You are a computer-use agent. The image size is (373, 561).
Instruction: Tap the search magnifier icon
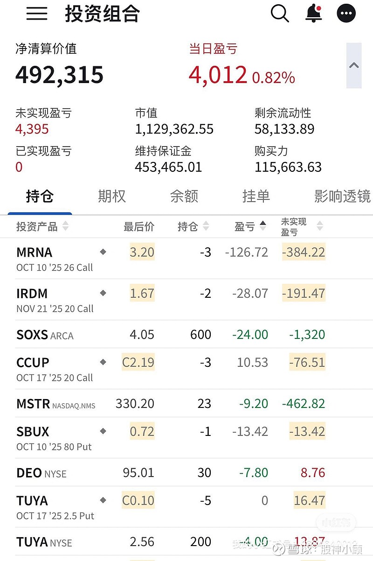(x=280, y=14)
